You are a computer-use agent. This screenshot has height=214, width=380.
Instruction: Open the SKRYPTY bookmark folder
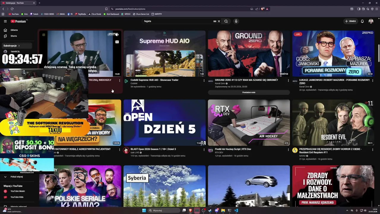point(157,14)
